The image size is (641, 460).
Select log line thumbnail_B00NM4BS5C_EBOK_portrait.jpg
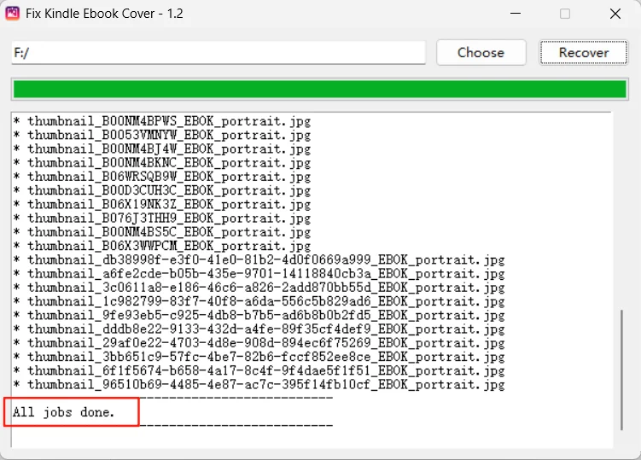coord(162,232)
